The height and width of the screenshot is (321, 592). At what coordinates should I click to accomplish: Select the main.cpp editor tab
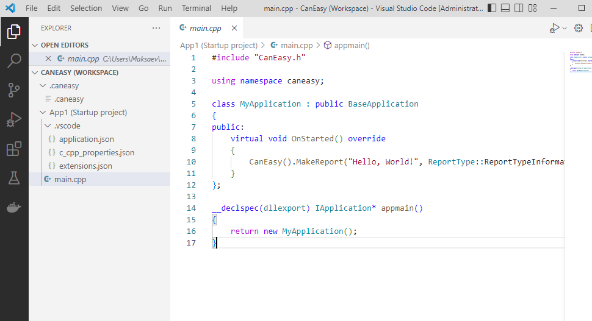tap(207, 28)
